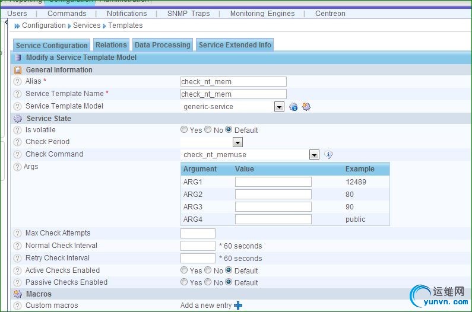This screenshot has width=472, height=312.
Task: Click the command info icon beside check_nt_memuse
Action: (328, 155)
